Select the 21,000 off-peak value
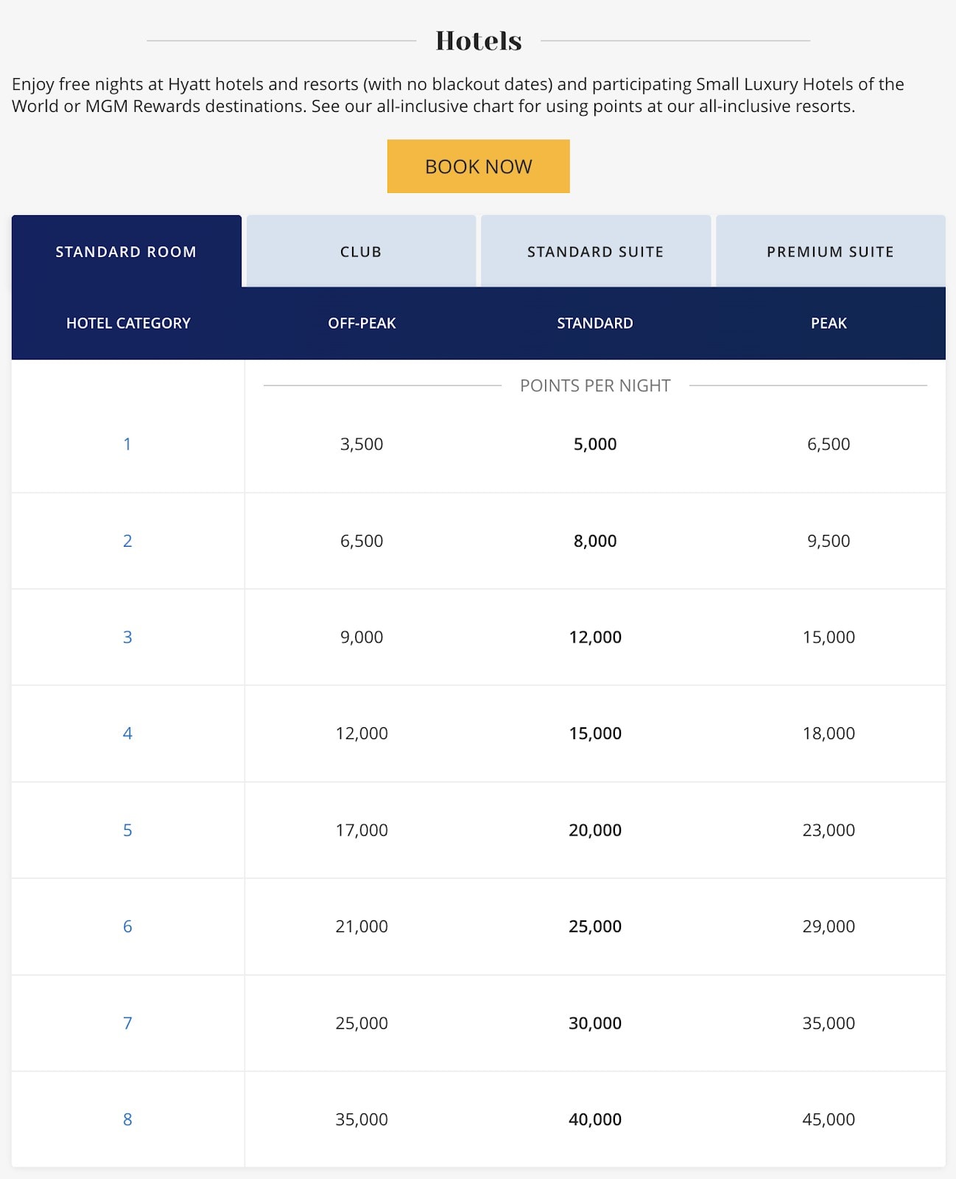The height and width of the screenshot is (1179, 956). (362, 927)
